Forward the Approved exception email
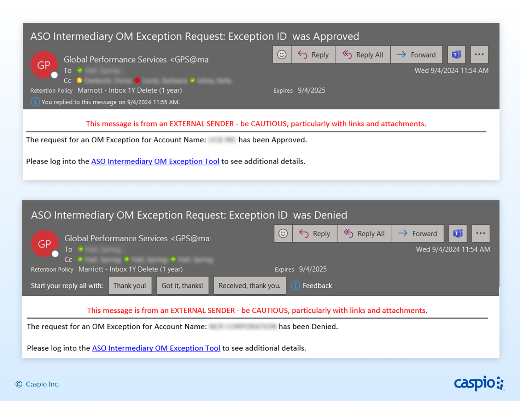This screenshot has width=520, height=401. [416, 55]
